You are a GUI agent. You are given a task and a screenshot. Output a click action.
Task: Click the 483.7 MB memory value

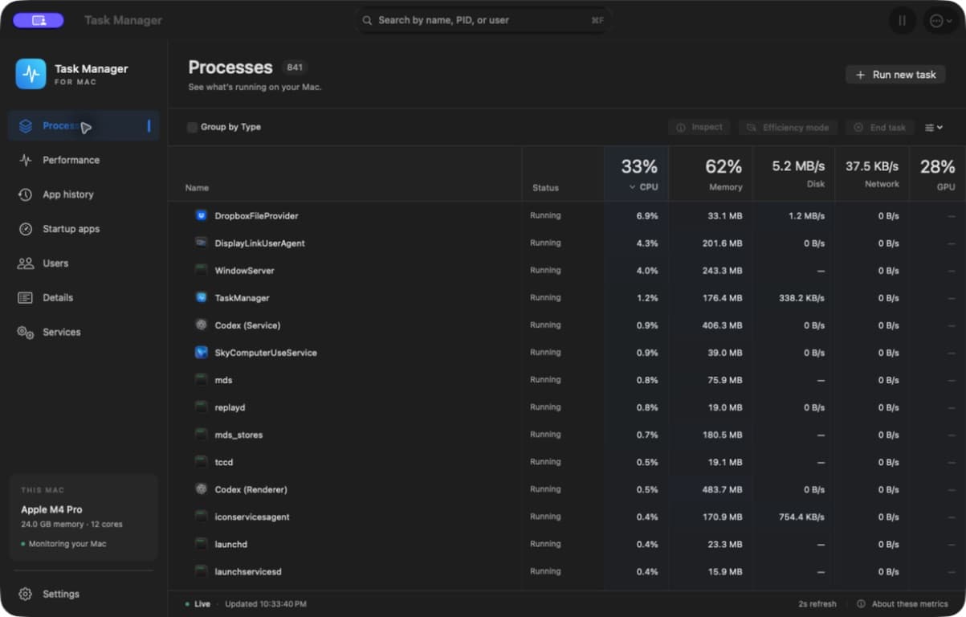[x=721, y=489]
